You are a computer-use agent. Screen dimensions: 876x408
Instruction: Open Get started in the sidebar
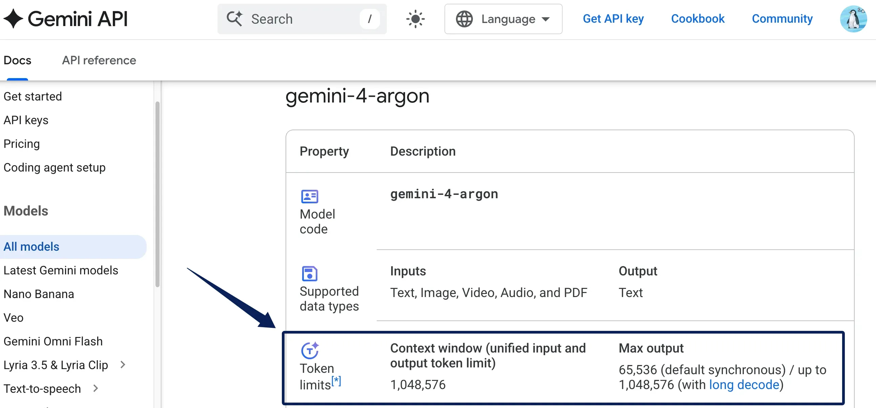[x=33, y=96]
